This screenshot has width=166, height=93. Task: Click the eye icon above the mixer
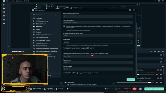[163, 66]
